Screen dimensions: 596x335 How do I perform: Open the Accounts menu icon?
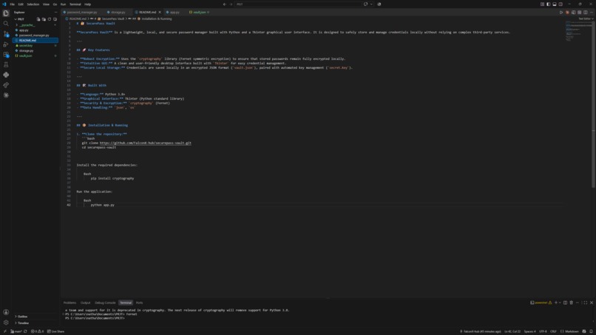[6, 312]
